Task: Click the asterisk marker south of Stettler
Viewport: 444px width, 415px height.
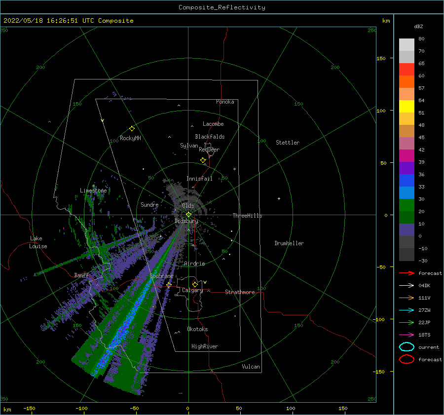Action: click(x=234, y=169)
